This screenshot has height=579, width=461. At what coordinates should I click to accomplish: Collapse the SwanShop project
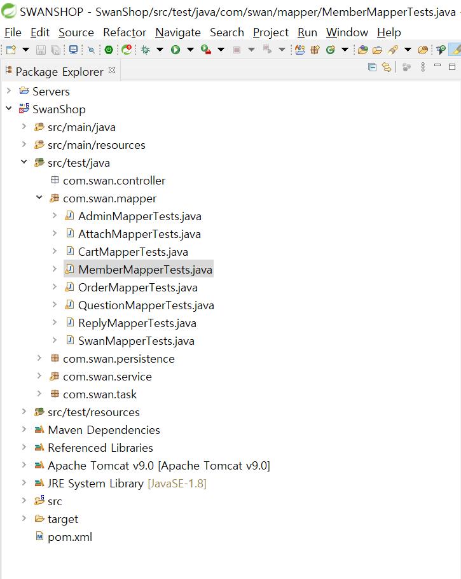tap(9, 109)
